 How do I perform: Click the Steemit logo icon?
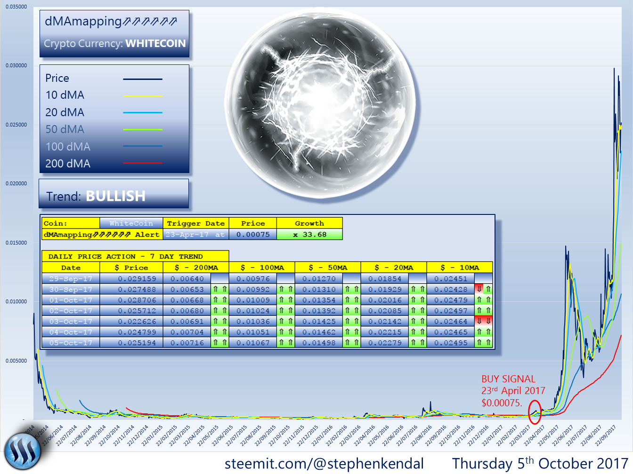coord(23,451)
